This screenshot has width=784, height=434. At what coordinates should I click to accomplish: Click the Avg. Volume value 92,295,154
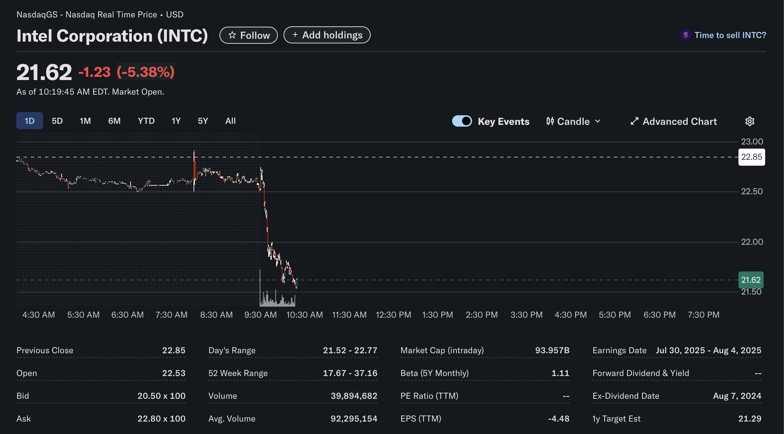click(x=354, y=419)
